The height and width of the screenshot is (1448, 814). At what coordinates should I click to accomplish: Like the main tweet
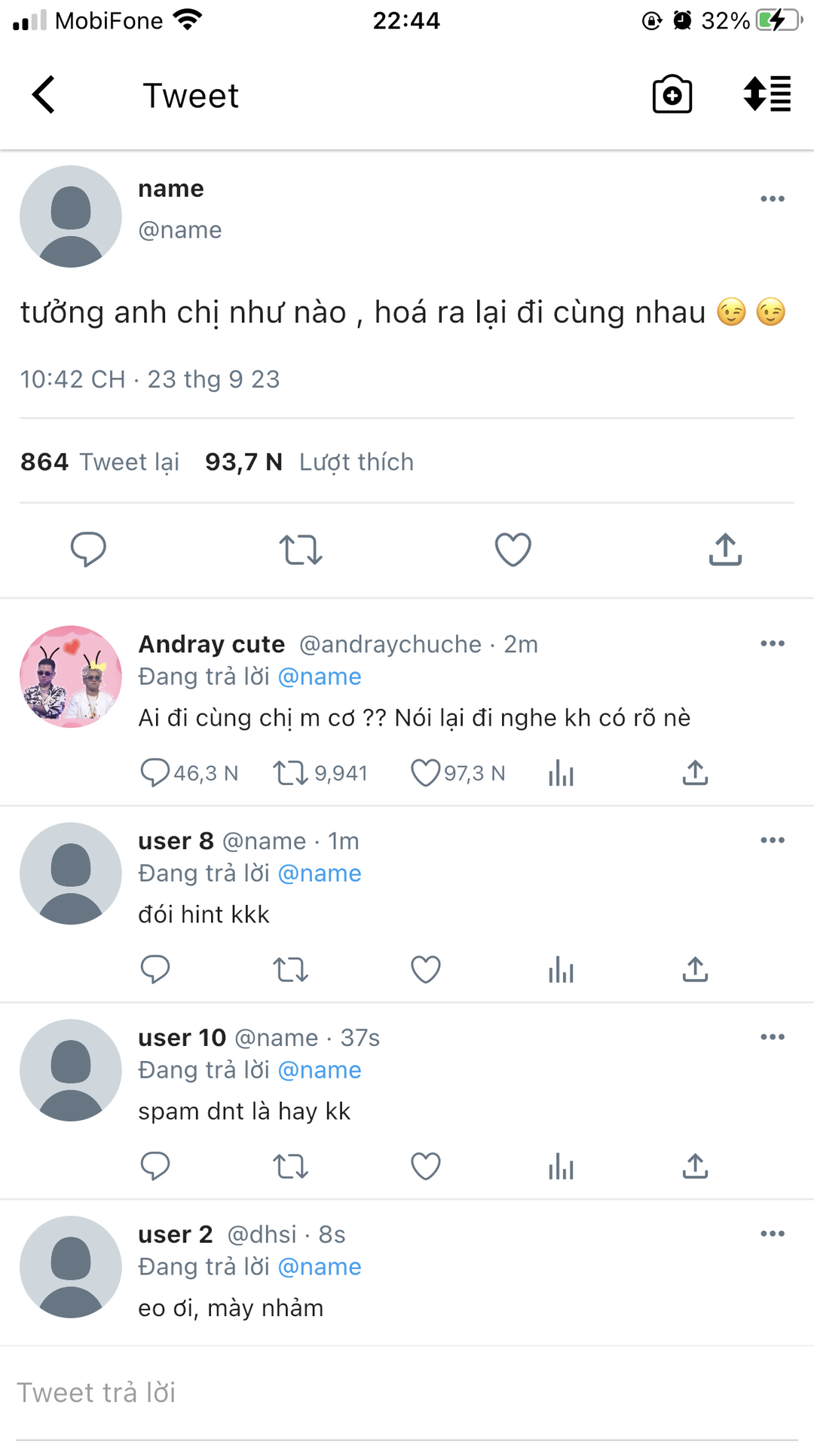point(513,549)
